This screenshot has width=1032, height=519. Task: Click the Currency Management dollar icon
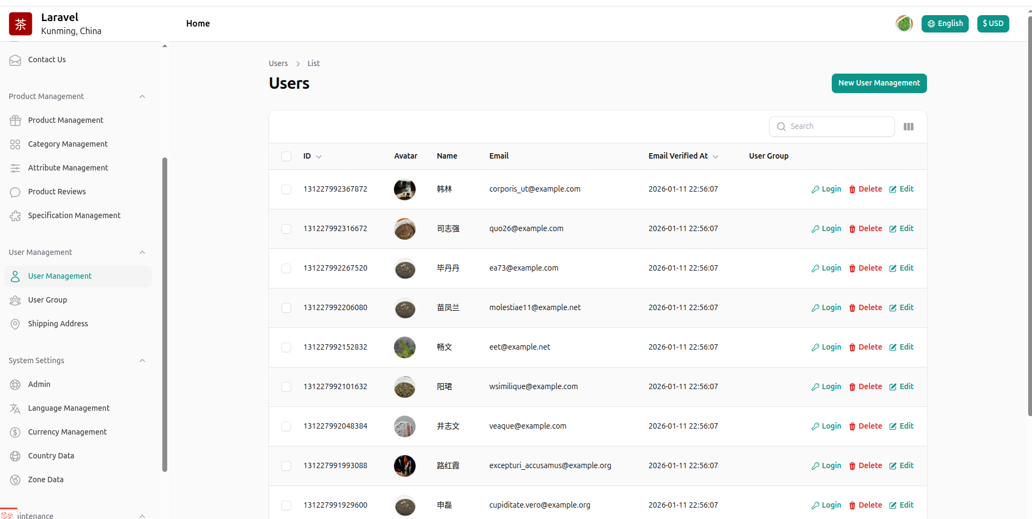point(15,432)
